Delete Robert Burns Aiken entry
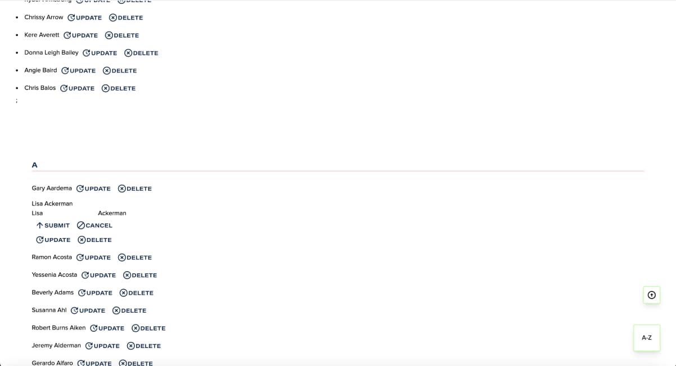Viewport: 676px width, 366px height. point(148,328)
